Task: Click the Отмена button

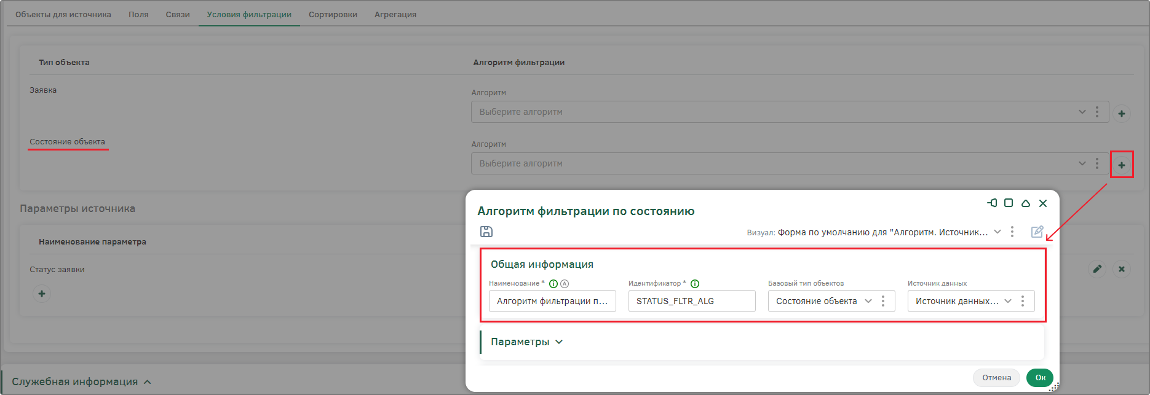Action: click(996, 378)
